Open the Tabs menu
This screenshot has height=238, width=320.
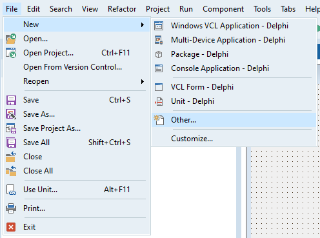pos(288,9)
